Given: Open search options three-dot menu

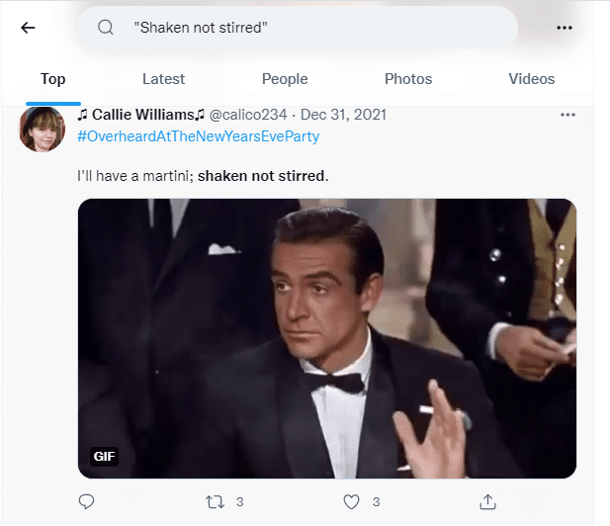Looking at the screenshot, I should point(565,28).
